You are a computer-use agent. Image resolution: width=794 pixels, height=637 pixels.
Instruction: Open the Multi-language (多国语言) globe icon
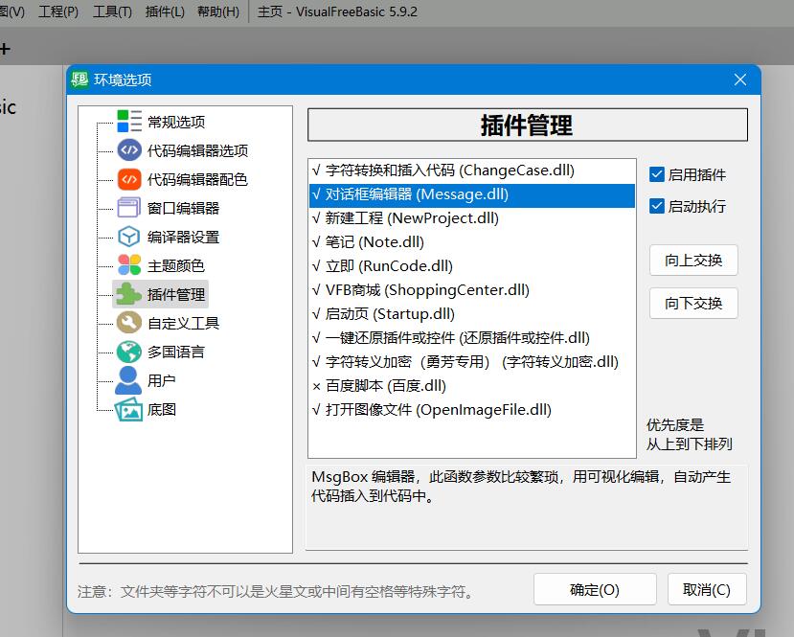[129, 352]
